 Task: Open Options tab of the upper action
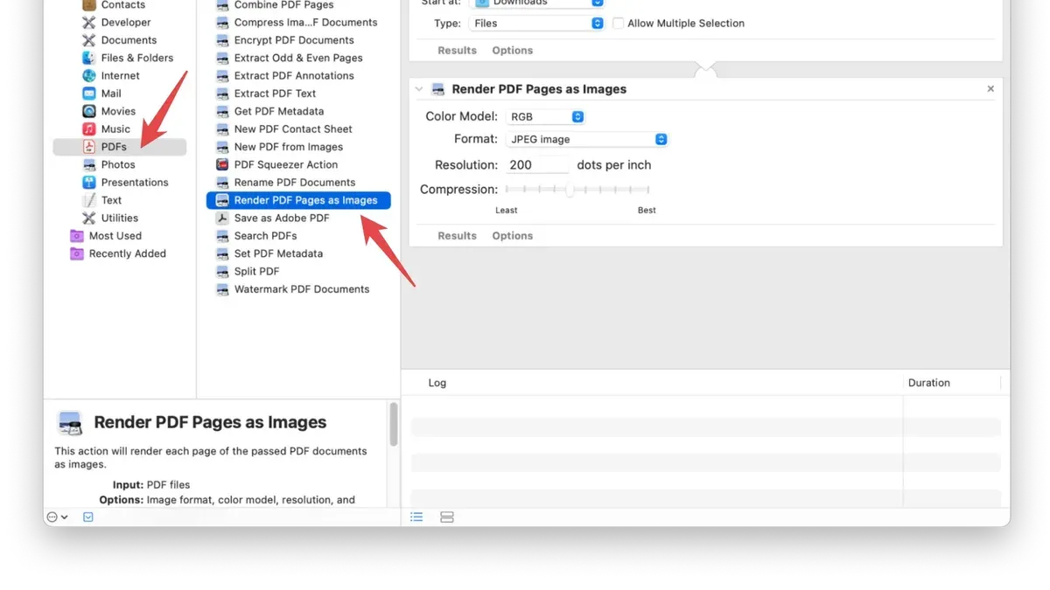pyautogui.click(x=512, y=51)
